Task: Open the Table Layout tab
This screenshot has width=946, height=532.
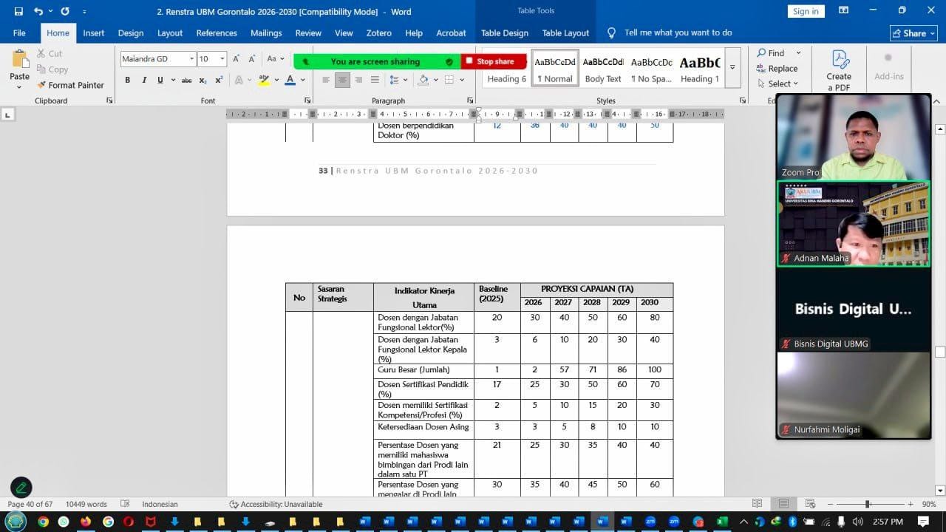Action: (565, 33)
